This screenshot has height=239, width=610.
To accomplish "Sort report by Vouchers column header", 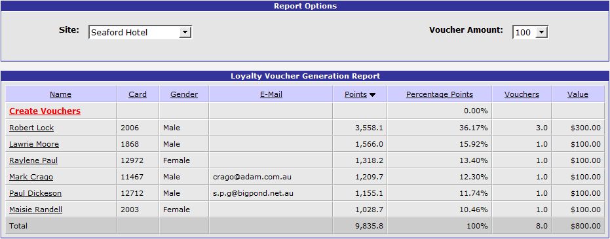I will [x=522, y=94].
